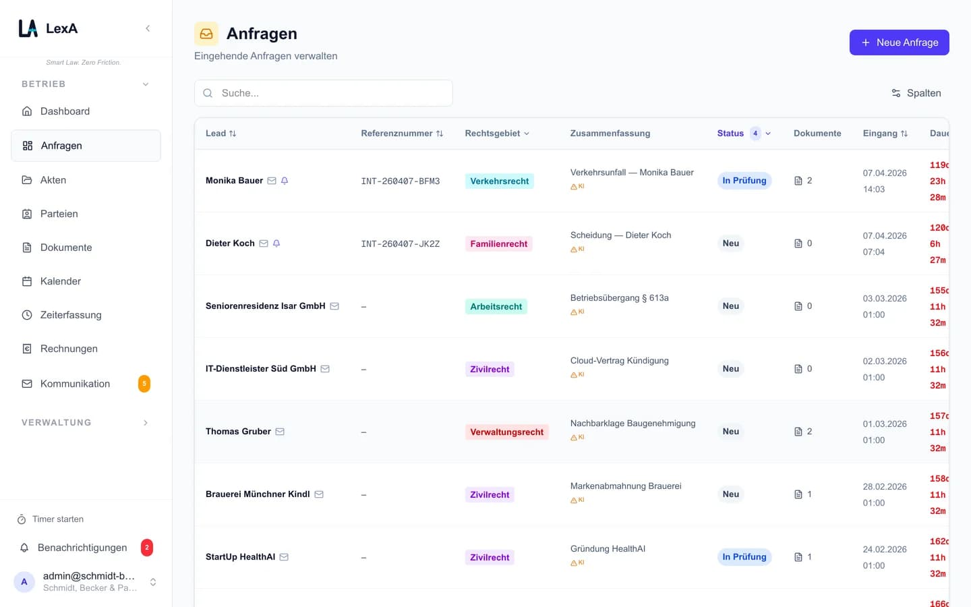Click the LexA logo
The image size is (971, 607).
48,28
